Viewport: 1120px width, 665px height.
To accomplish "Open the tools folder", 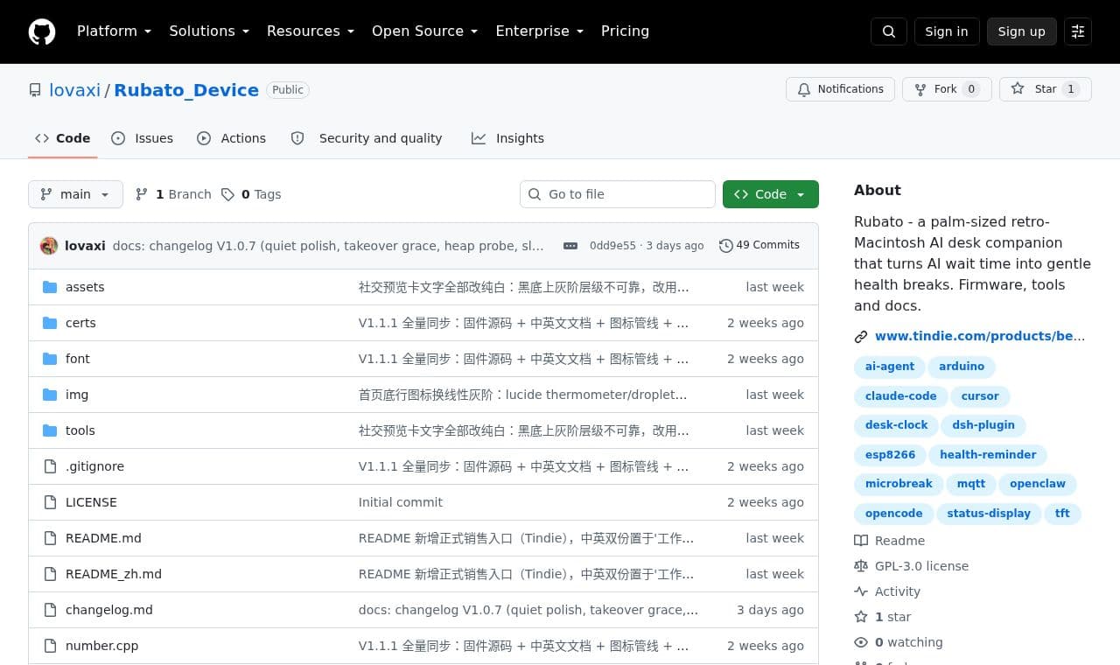I will tap(80, 430).
